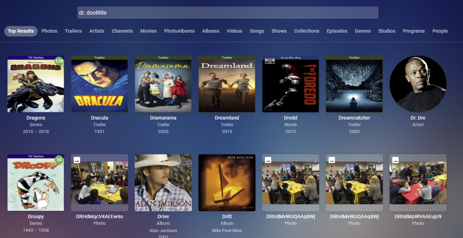
Task: Open the Dreamcatcher trailer poster
Action: coord(354,84)
